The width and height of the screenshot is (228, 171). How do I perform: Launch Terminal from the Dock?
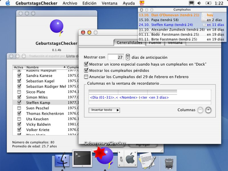coord(82,159)
